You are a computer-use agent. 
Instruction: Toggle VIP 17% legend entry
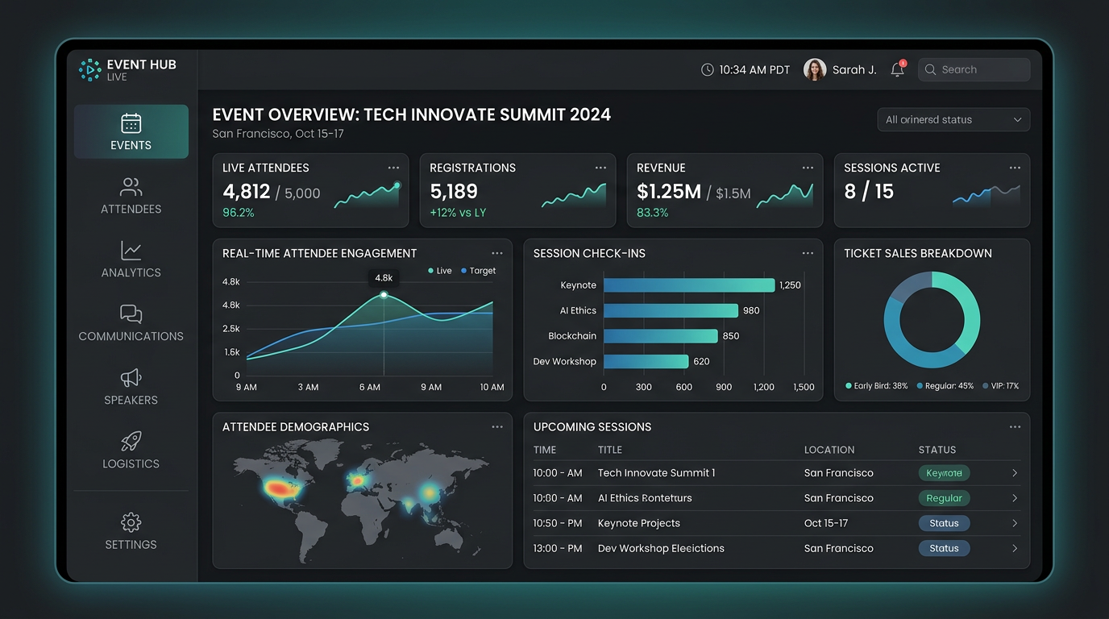point(1000,386)
